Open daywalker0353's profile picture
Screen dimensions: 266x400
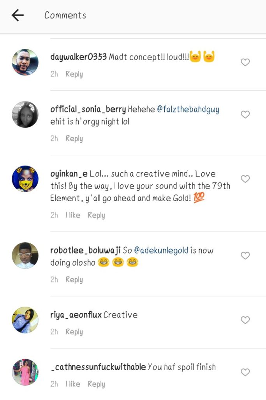click(25, 62)
